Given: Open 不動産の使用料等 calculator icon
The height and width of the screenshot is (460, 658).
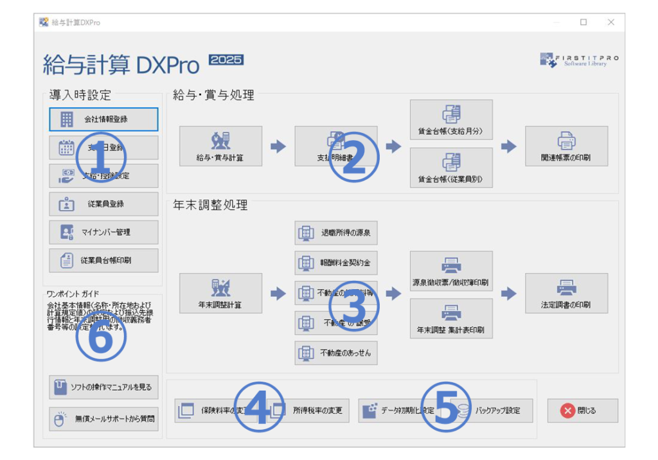Looking at the screenshot, I should point(305,293).
